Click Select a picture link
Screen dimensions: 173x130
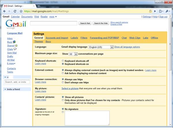tap(70, 88)
